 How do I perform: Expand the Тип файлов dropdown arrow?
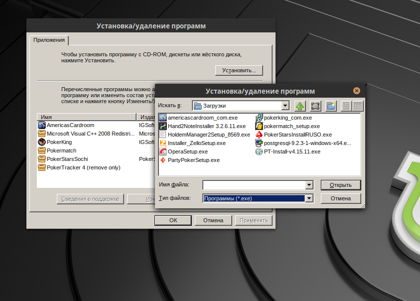309,198
